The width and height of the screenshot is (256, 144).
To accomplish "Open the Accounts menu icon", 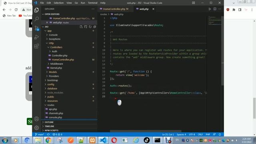I will coord(36,119).
